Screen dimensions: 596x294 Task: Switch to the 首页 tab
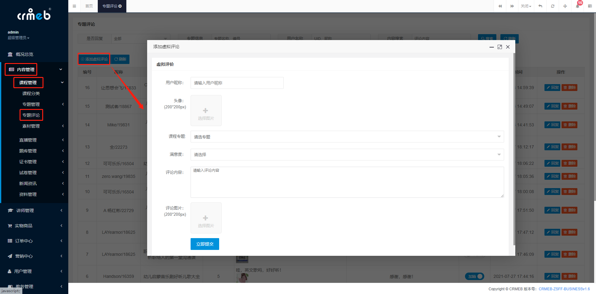pos(89,6)
